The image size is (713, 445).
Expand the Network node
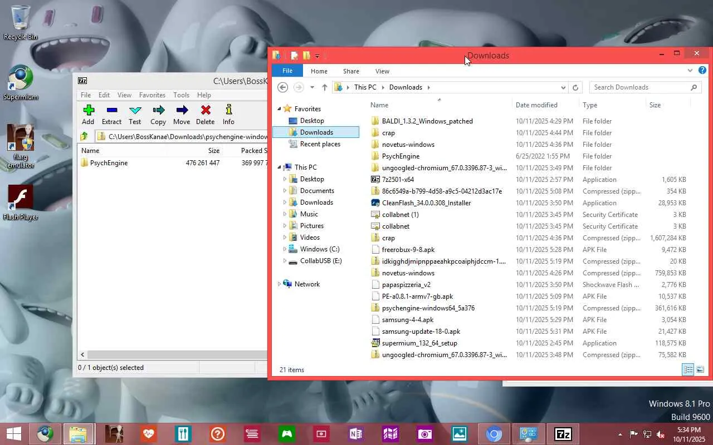pos(280,284)
